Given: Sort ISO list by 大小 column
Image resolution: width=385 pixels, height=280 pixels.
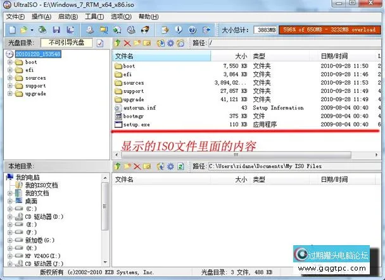Looking at the screenshot, I should tap(230, 56).
